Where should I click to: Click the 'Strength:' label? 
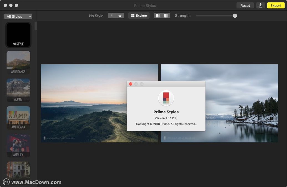click(183, 16)
